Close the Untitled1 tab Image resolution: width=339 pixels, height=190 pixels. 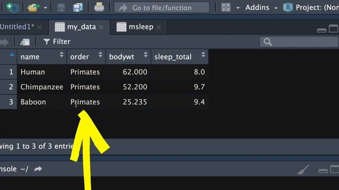click(x=40, y=27)
